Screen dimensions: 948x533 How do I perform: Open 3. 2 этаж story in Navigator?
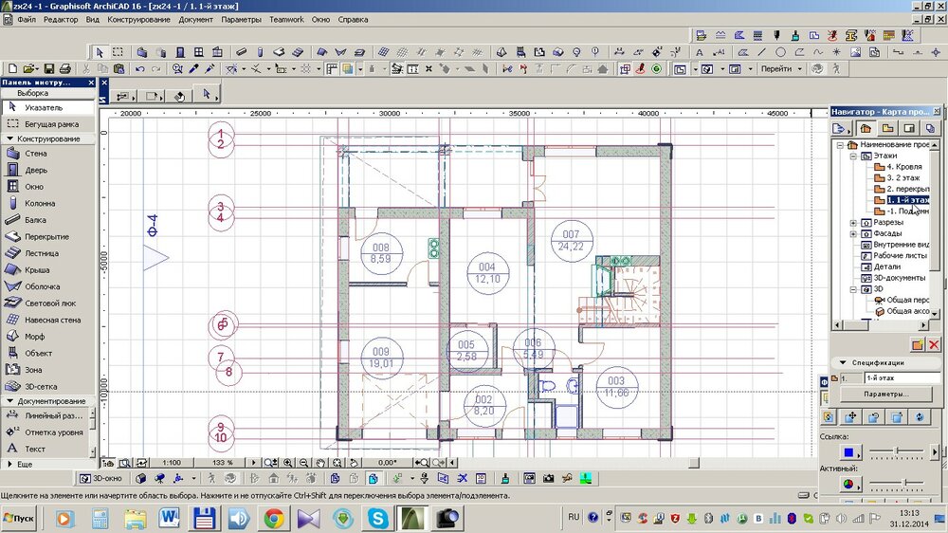903,177
